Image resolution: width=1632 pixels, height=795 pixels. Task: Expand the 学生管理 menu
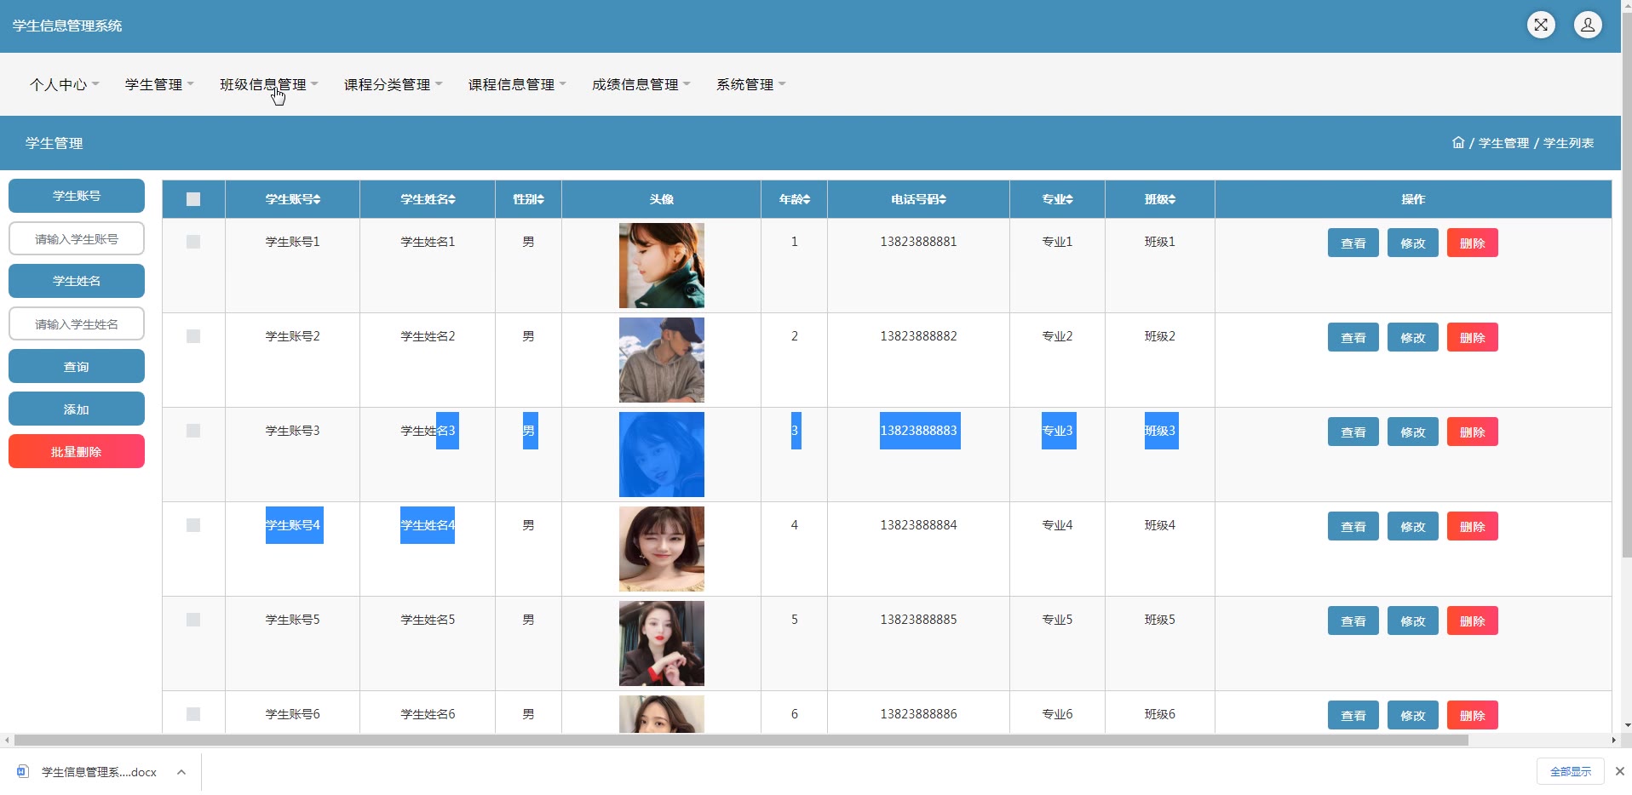159,84
